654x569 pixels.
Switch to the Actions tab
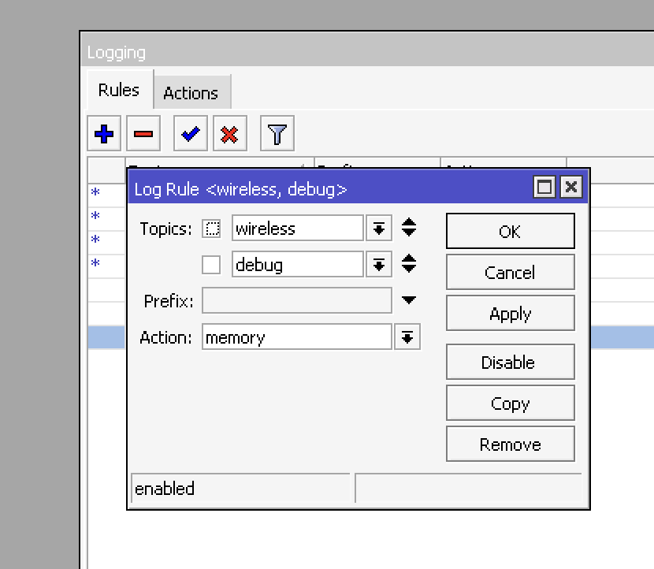pos(191,92)
